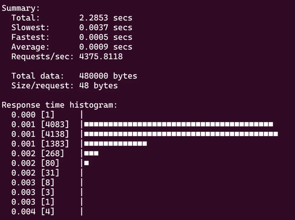Click the single block bar beside [80]

pyautogui.click(x=87, y=163)
